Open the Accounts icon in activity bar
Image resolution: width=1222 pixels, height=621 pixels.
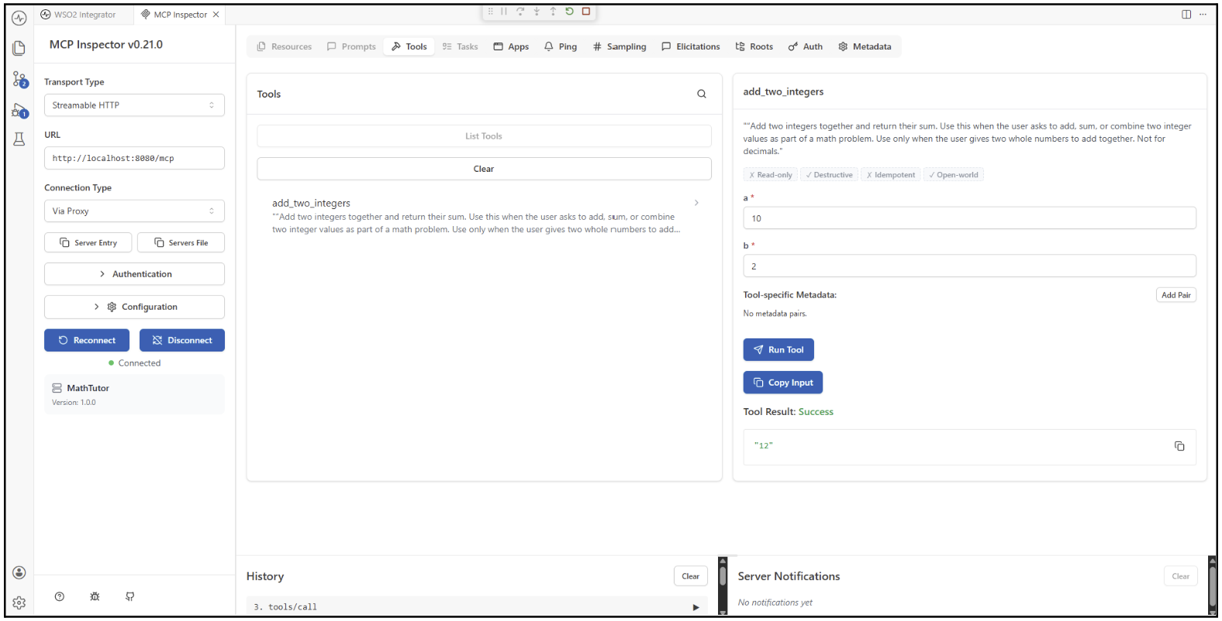click(x=19, y=573)
